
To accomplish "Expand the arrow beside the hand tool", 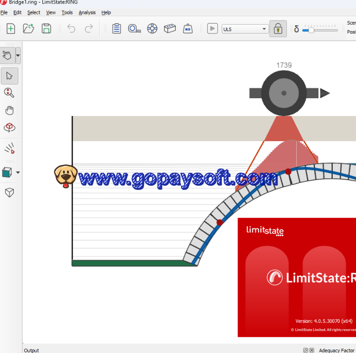I will (x=18, y=56).
